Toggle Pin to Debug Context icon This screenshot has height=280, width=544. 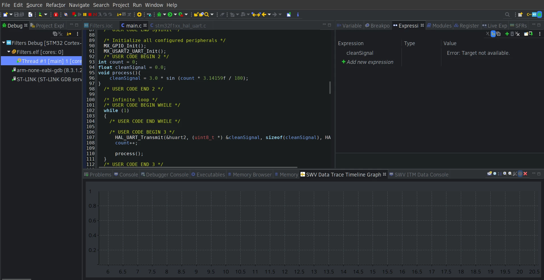(x=531, y=34)
